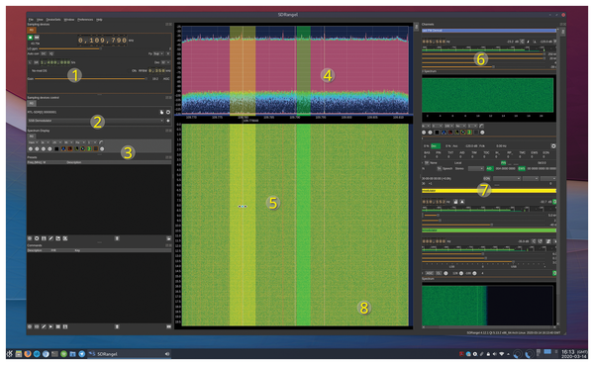The width and height of the screenshot is (594, 365).
Task: Select the R0 tab in Sampling devices
Action: pos(32,30)
